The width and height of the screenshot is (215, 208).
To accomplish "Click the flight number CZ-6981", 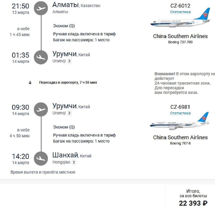I will coord(180,107).
